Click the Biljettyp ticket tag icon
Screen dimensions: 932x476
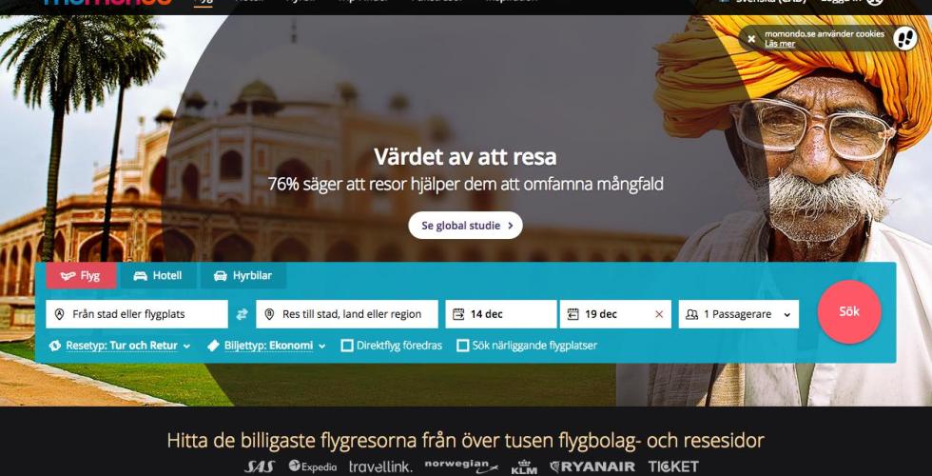click(213, 345)
